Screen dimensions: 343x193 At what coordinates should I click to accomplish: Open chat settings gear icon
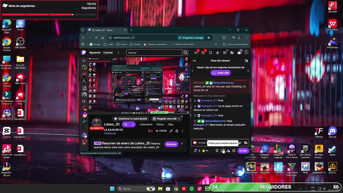coord(234,151)
